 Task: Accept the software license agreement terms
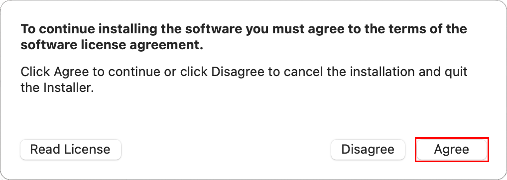point(451,149)
